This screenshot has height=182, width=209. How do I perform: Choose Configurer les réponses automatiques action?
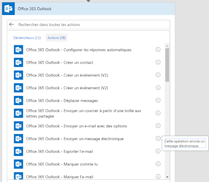(79, 50)
